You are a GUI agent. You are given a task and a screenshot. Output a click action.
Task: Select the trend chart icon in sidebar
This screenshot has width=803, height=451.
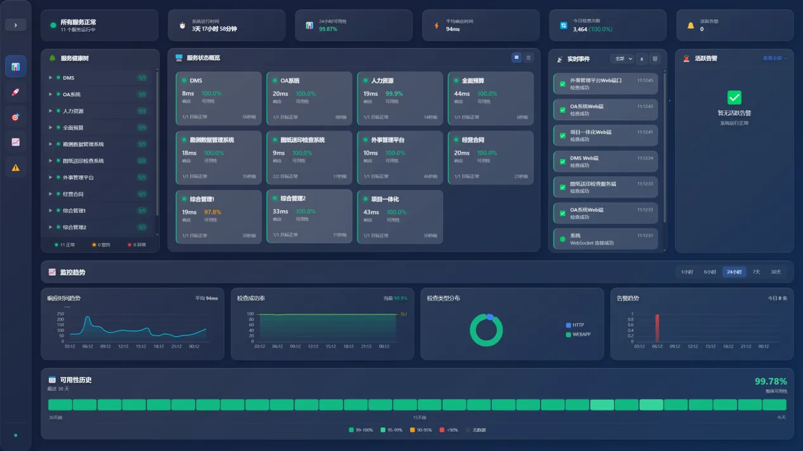coord(15,142)
